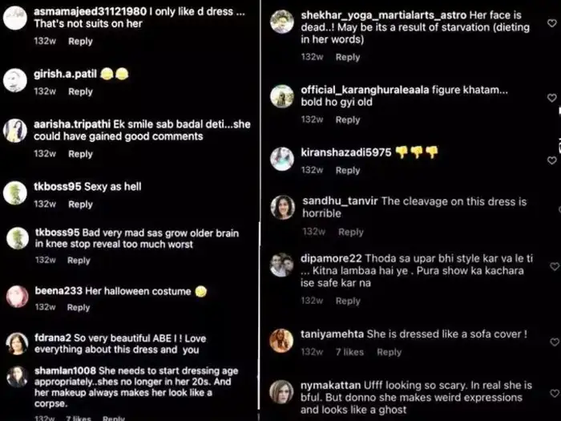561x421 pixels.
Task: Like sandhu_tanvir's comment with the heart
Action: 553,210
